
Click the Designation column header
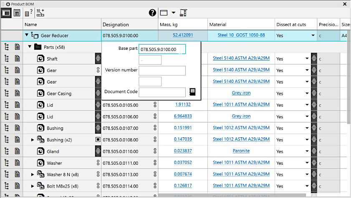point(116,25)
